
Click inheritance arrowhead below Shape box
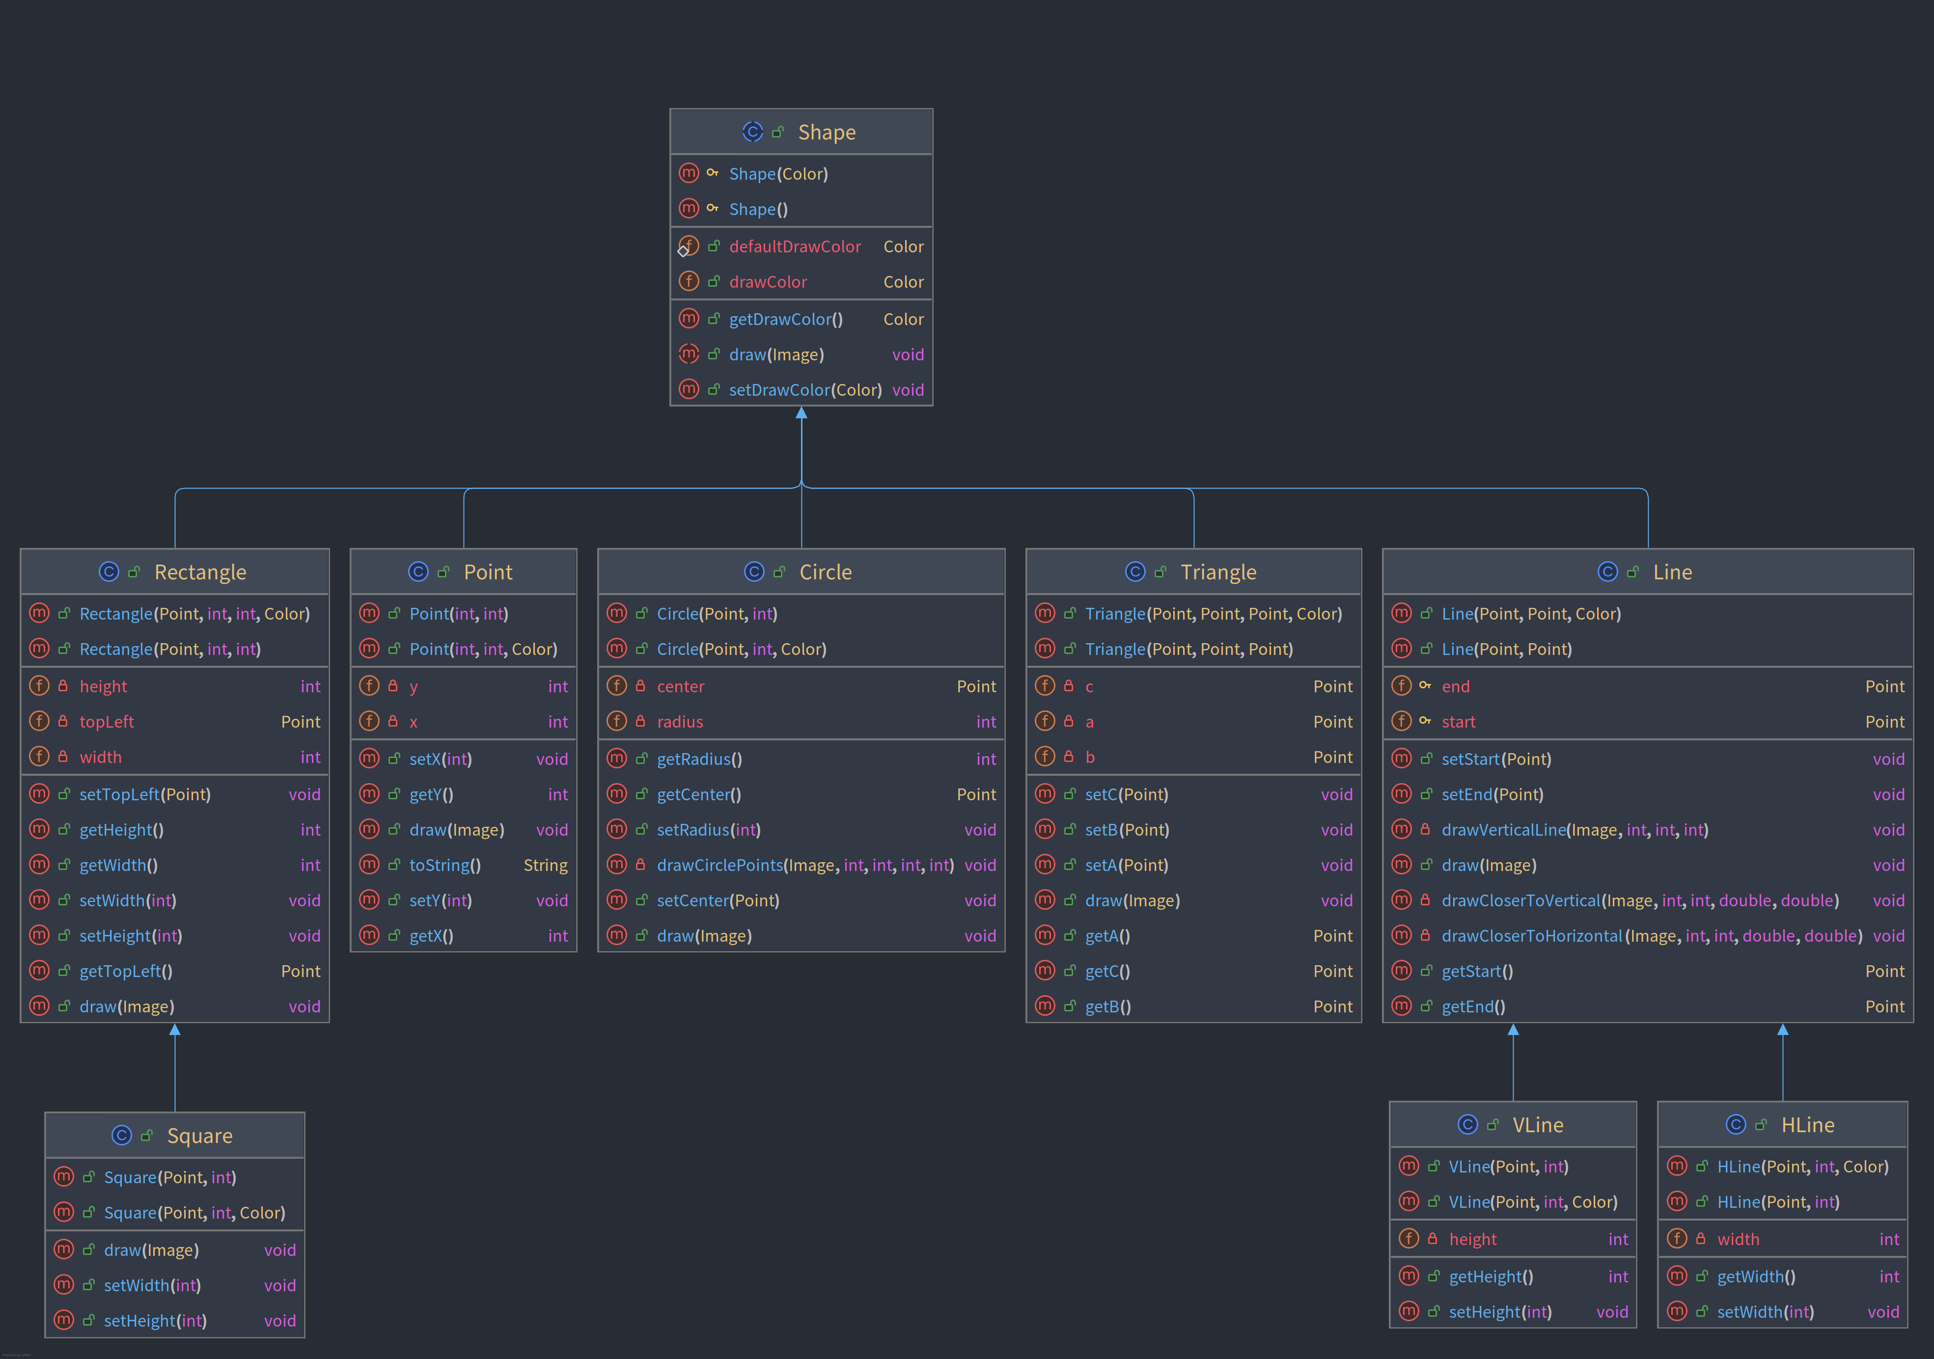[x=801, y=413]
